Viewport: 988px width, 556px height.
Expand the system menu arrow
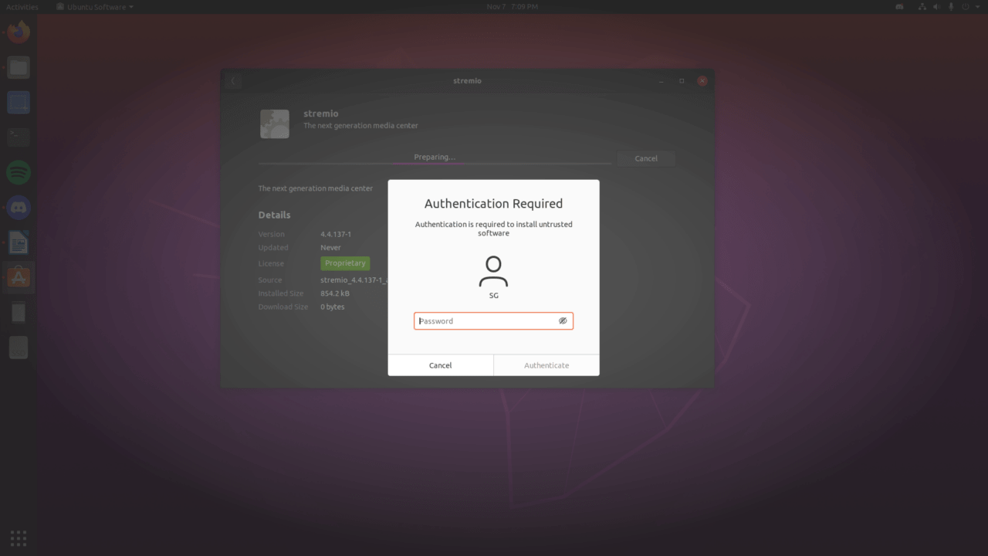pos(978,7)
